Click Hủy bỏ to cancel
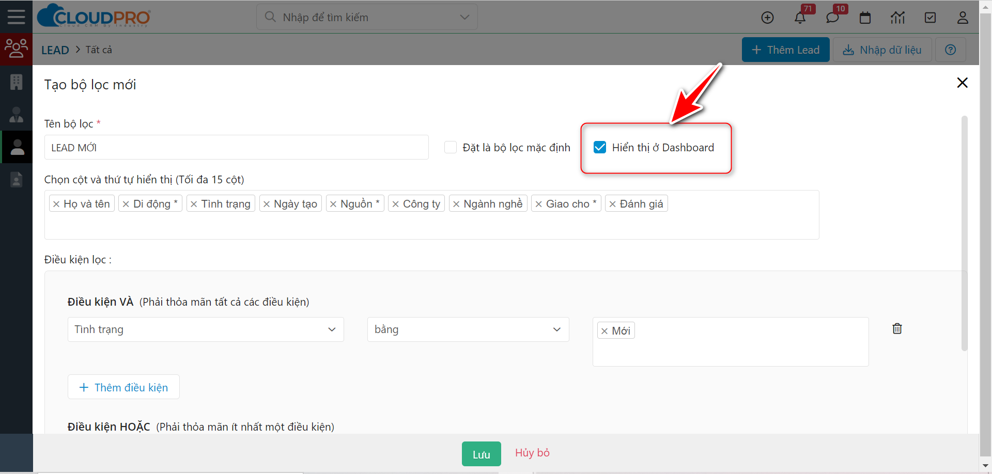 532,453
